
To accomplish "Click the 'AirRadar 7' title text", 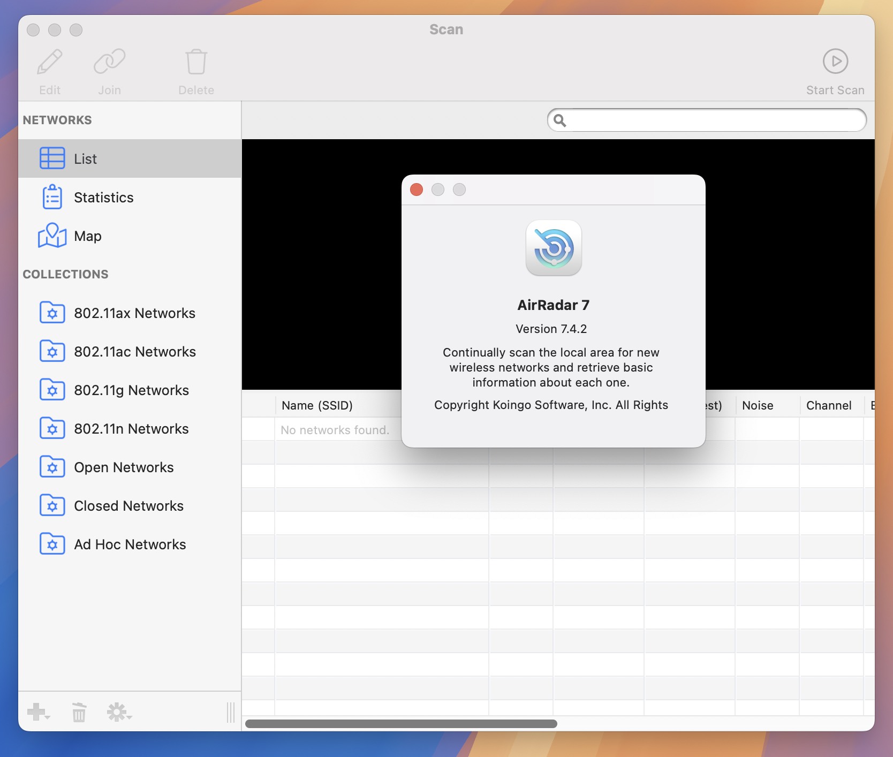I will (554, 305).
